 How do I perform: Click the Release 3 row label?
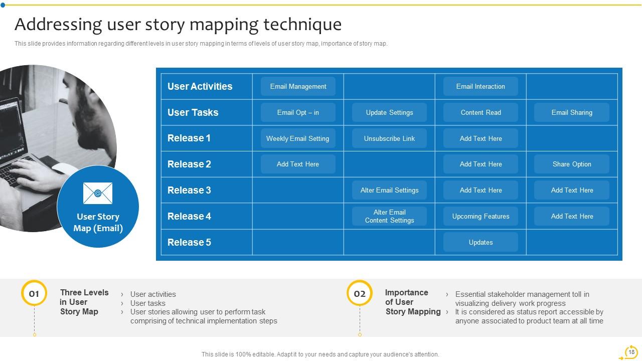point(189,190)
